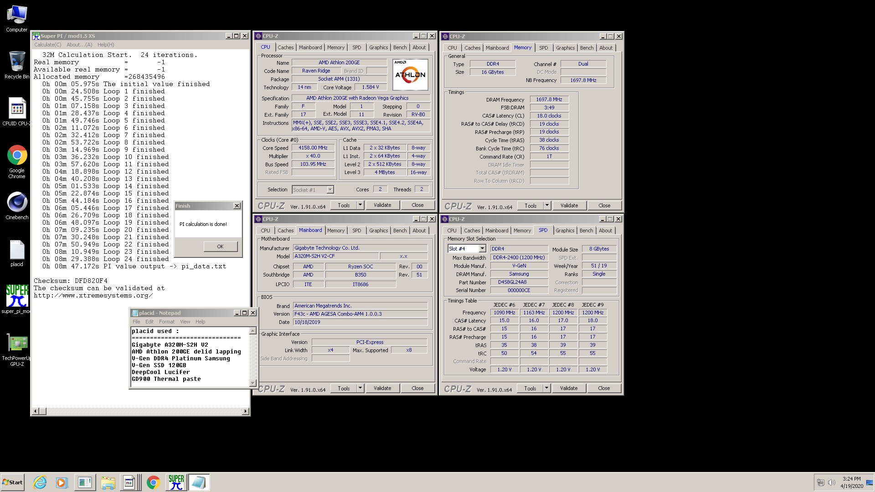Click the BIOS Version field F43c
Image resolution: width=875 pixels, height=492 pixels.
(360, 314)
